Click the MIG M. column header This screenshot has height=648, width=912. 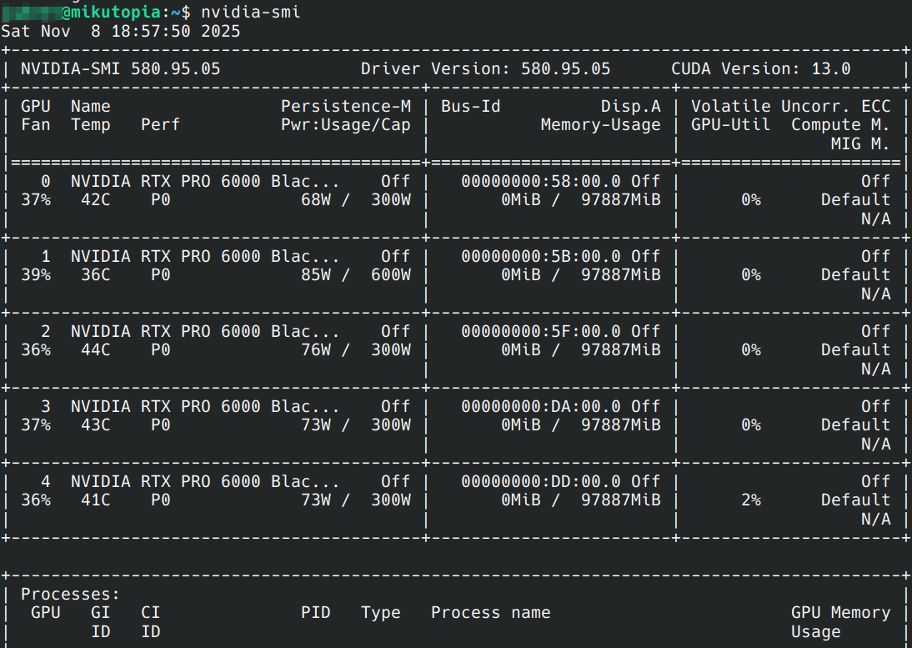(x=859, y=144)
